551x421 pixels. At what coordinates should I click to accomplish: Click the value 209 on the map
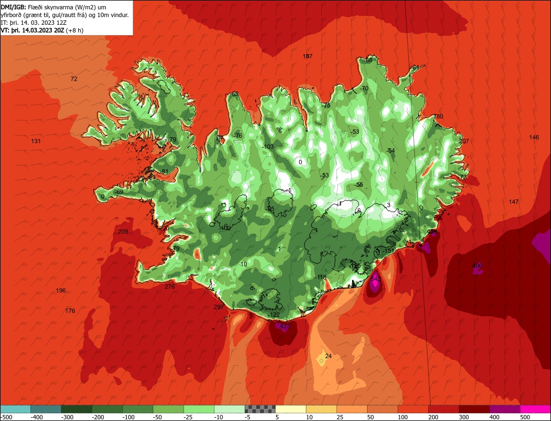coord(123,231)
